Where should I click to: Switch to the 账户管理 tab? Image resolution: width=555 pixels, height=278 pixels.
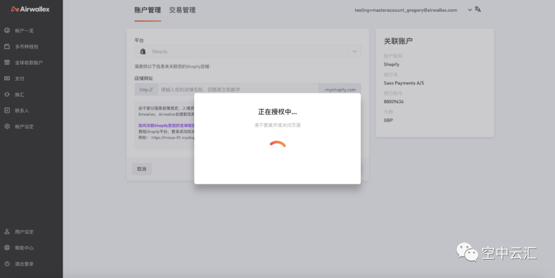point(147,10)
